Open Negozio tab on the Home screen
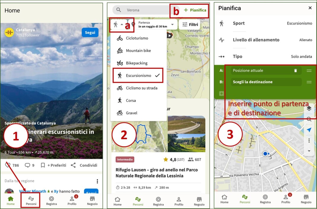 pyautogui.click(x=92, y=201)
